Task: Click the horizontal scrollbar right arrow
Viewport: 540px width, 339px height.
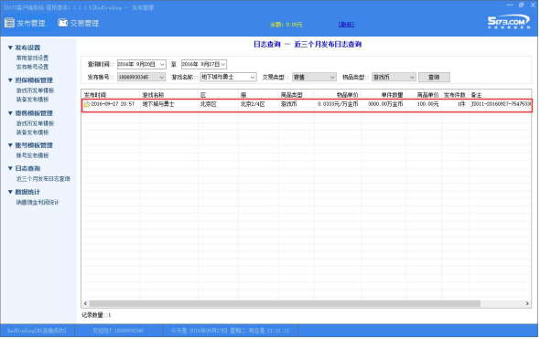Action: tap(527, 303)
